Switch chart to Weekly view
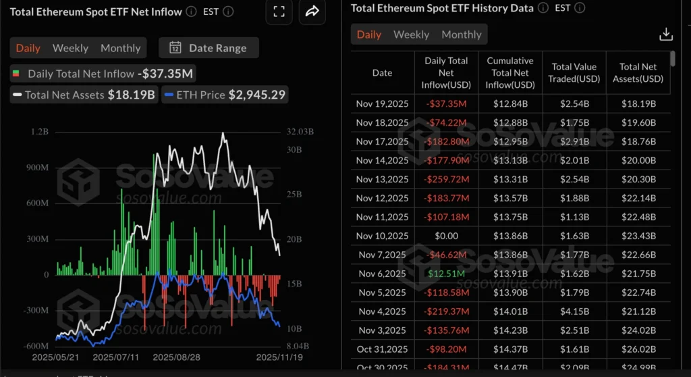This screenshot has height=377, width=691. pyautogui.click(x=70, y=48)
